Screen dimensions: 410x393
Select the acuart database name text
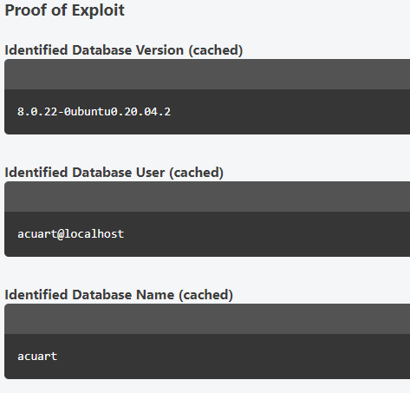pos(37,357)
